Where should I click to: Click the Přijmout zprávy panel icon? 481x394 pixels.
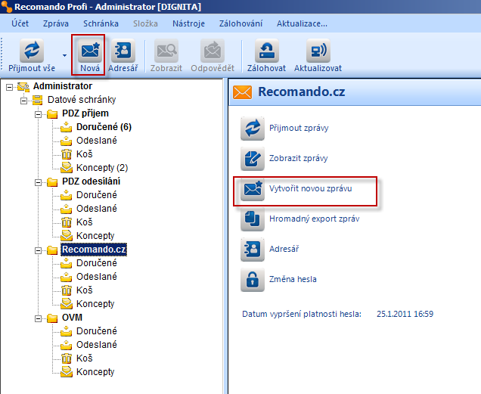[x=253, y=129]
